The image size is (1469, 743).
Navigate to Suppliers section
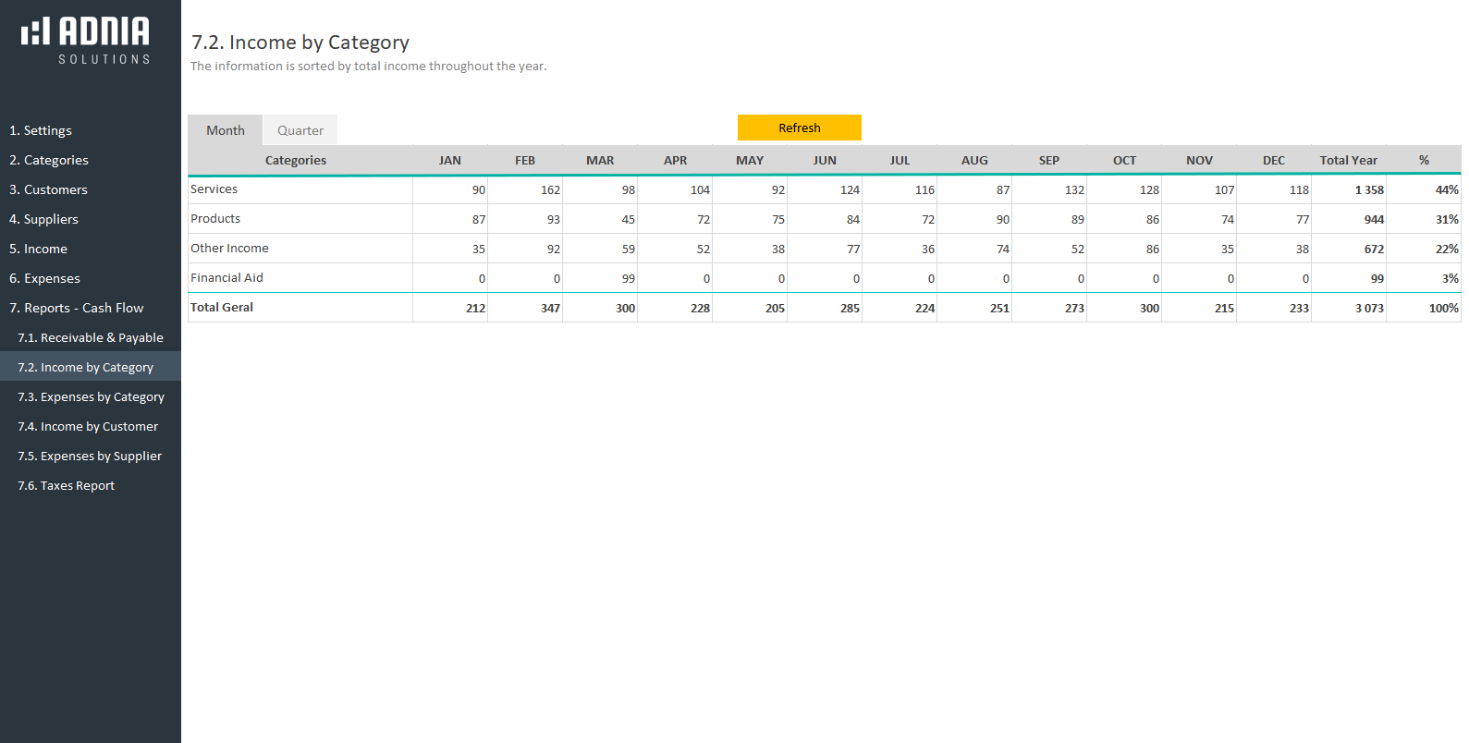(x=43, y=219)
